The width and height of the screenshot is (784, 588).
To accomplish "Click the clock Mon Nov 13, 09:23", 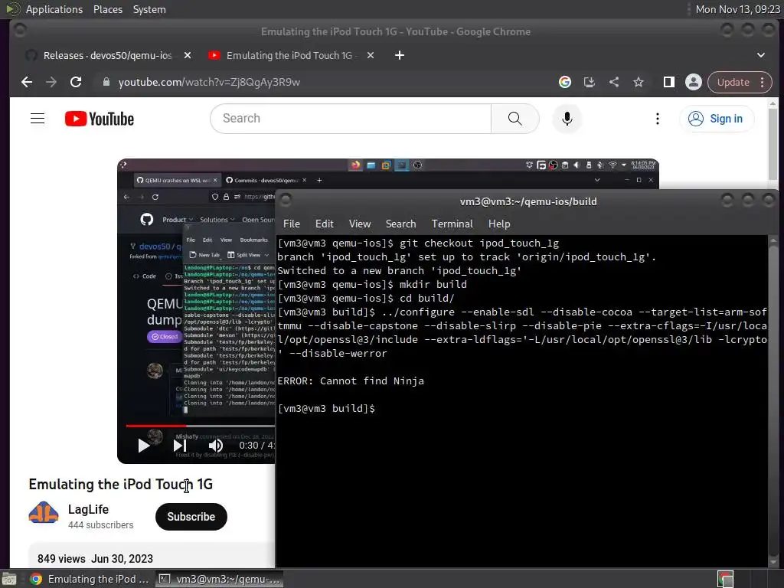I will 737,9.
